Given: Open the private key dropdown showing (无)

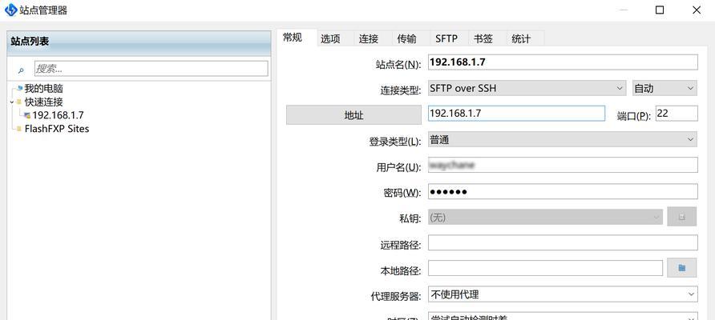Looking at the screenshot, I should (545, 217).
